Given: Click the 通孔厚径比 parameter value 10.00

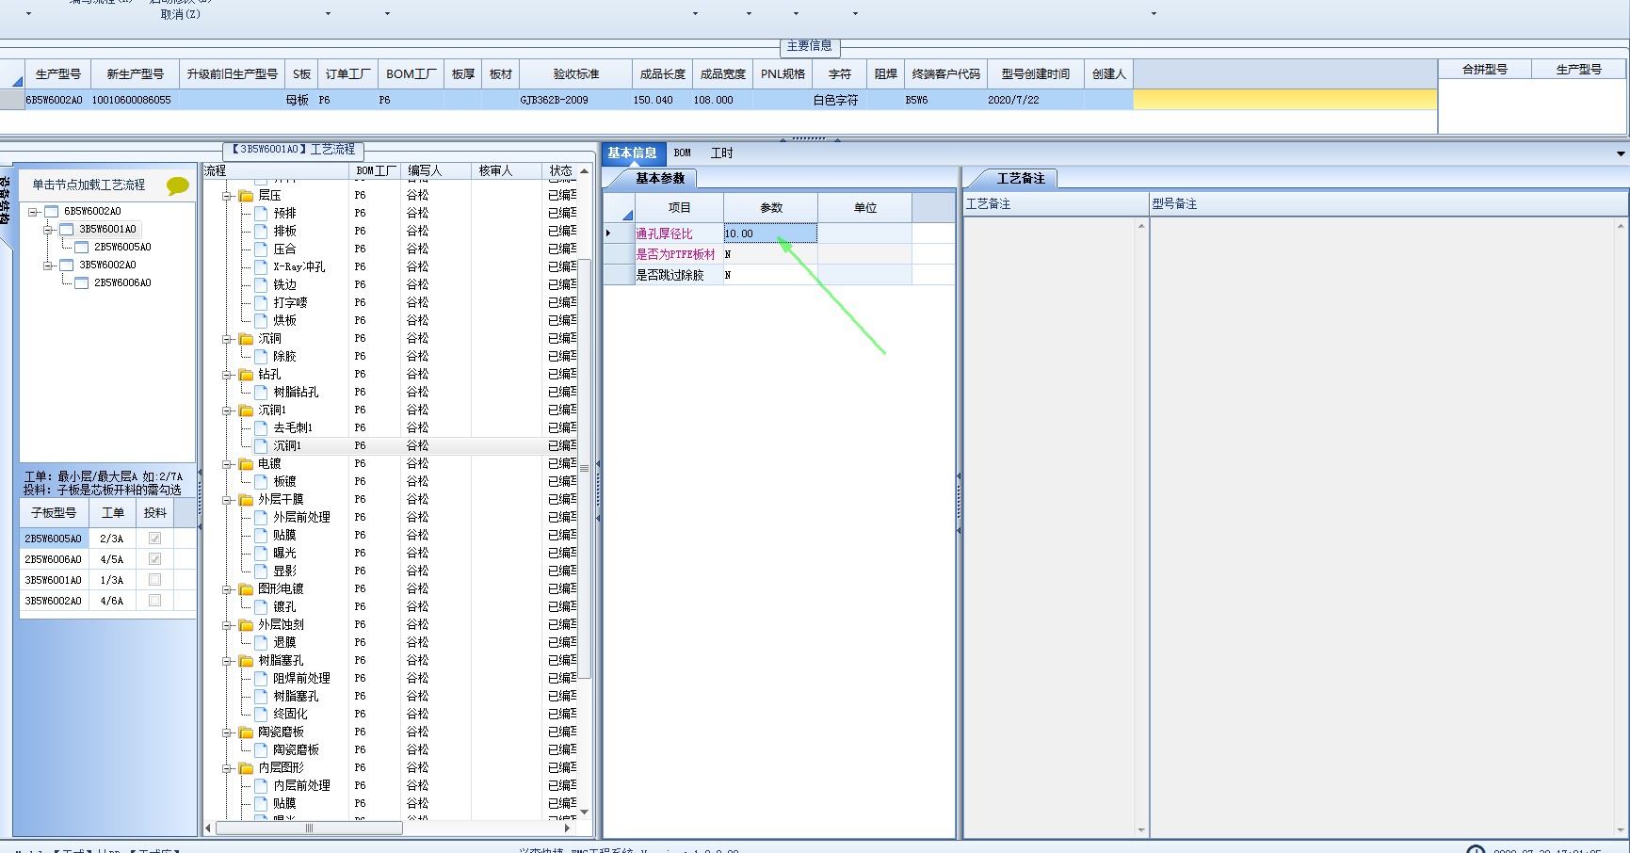Looking at the screenshot, I should [769, 233].
